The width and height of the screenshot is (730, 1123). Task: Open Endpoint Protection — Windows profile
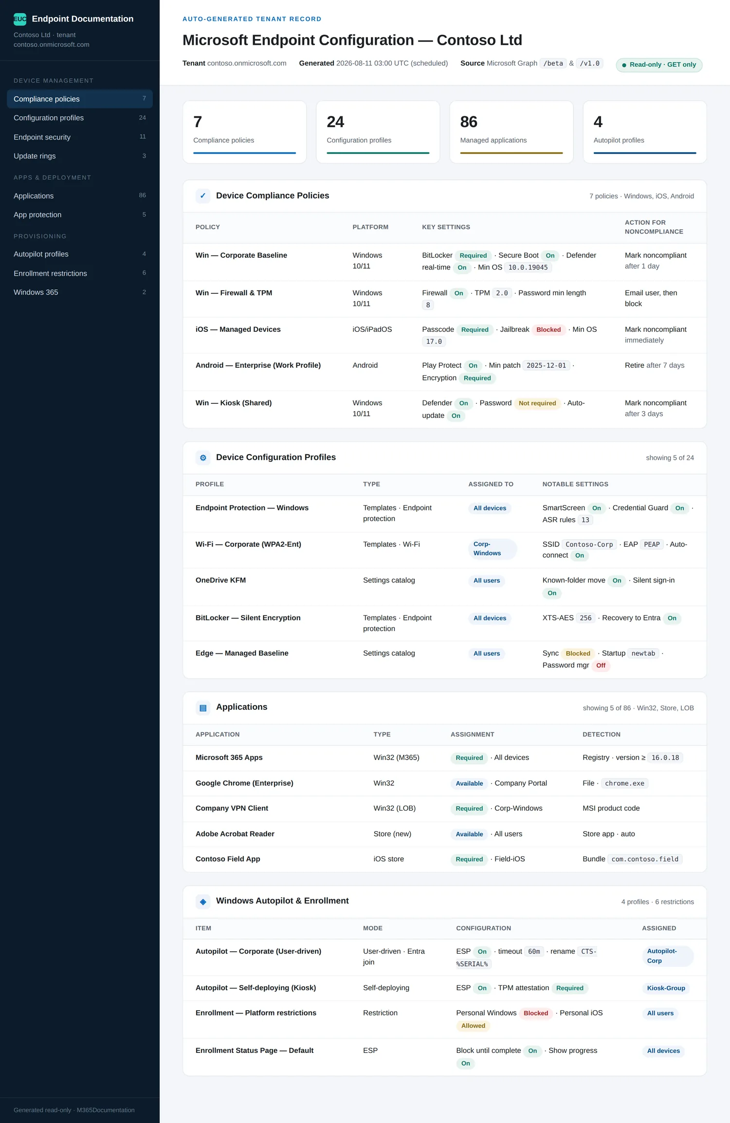[x=252, y=507]
